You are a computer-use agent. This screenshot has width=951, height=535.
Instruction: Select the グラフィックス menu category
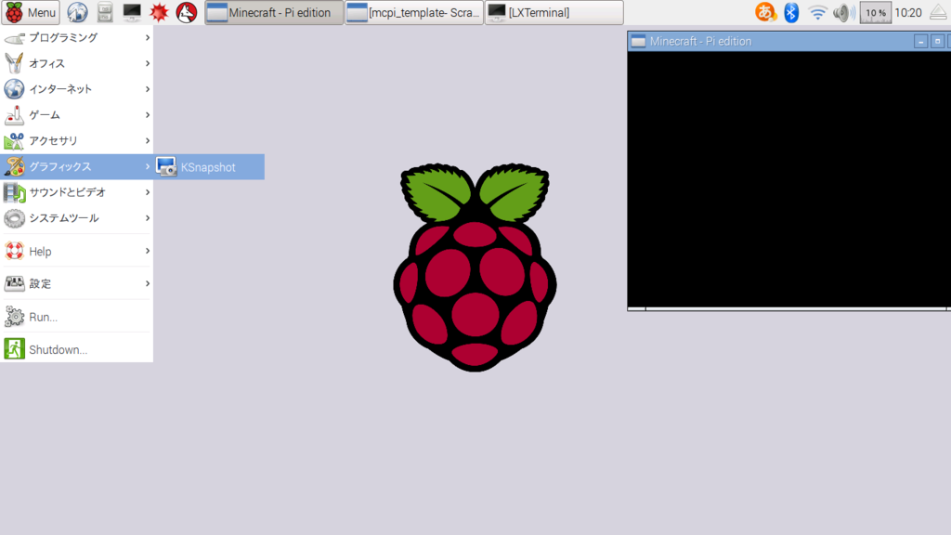coord(76,166)
